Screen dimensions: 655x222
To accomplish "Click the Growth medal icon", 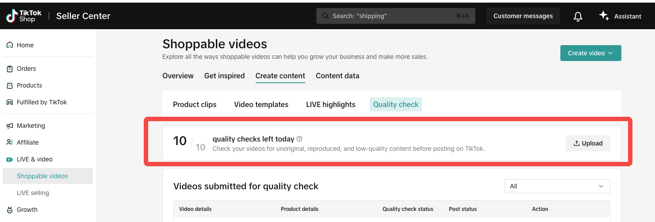I will (x=10, y=210).
